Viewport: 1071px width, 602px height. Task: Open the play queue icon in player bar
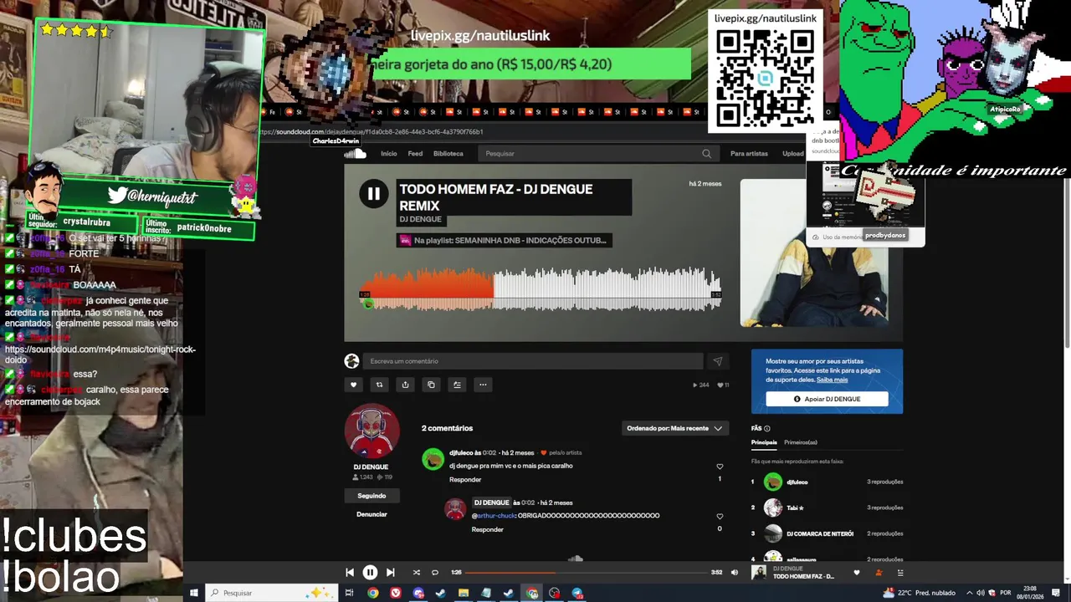900,573
